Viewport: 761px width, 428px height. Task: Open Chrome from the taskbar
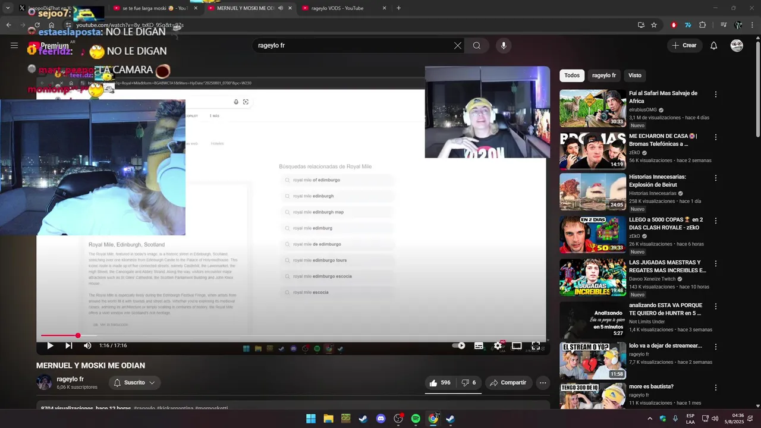pyautogui.click(x=433, y=418)
